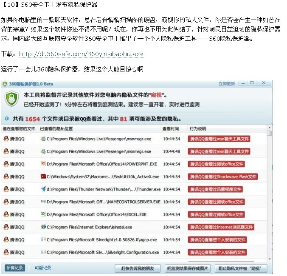Open the 360yinsibaohu.exe download link
Image resolution: width=287 pixels, height=276 pixels.
[81, 54]
